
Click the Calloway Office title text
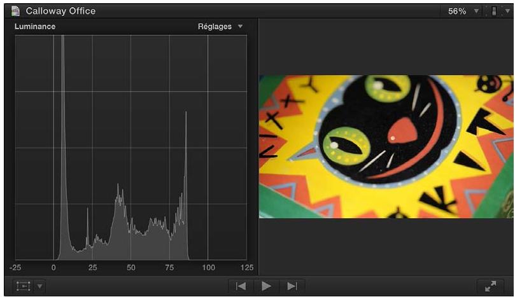click(60, 11)
